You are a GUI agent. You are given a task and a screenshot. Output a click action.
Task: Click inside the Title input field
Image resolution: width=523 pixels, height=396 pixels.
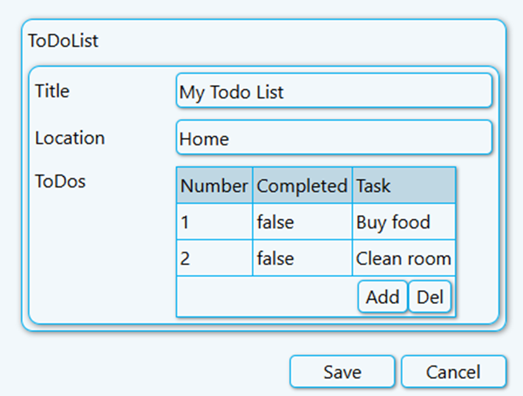pyautogui.click(x=333, y=91)
